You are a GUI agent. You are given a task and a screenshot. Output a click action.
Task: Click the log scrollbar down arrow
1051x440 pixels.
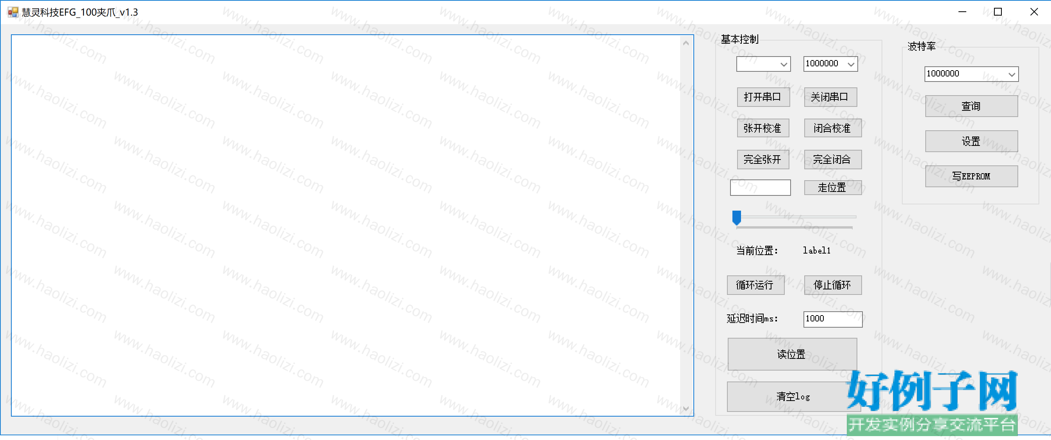pos(686,409)
